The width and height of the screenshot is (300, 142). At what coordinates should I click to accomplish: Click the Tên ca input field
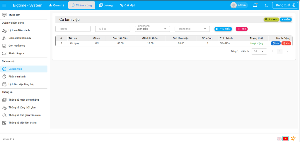click(x=73, y=29)
